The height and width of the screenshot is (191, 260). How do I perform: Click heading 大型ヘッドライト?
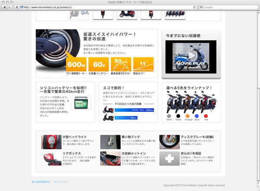[75, 137]
